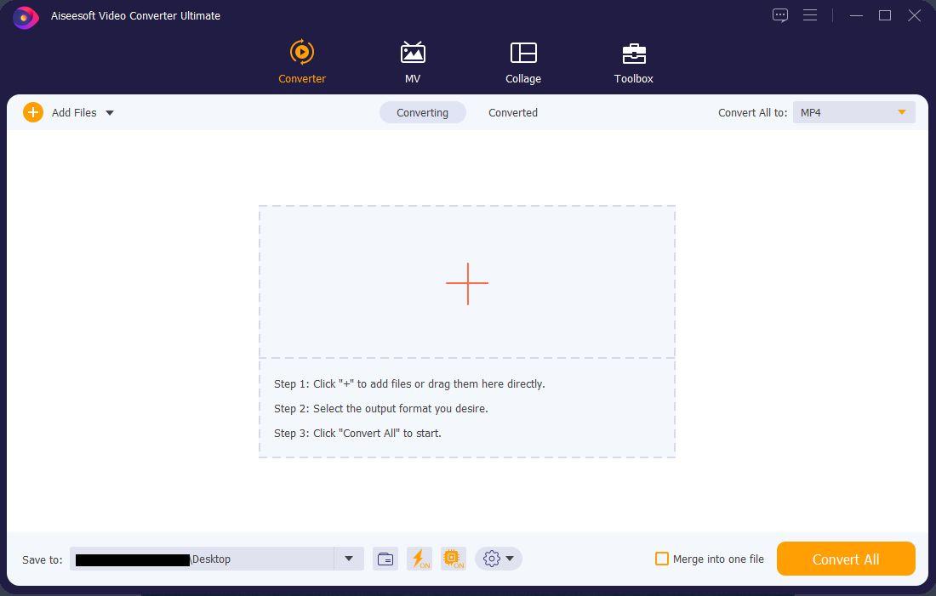936x596 pixels.
Task: Enable Merge into one file checkbox
Action: pos(662,559)
